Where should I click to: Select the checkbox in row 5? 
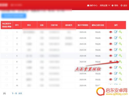point(7,55)
